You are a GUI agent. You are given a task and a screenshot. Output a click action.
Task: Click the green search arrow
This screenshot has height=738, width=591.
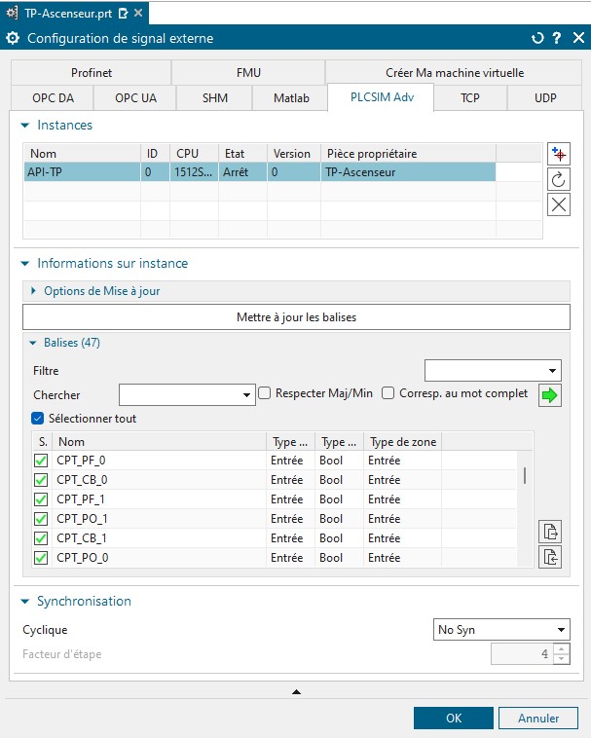point(549,395)
